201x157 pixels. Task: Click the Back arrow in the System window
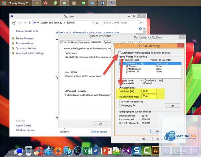point(14,23)
